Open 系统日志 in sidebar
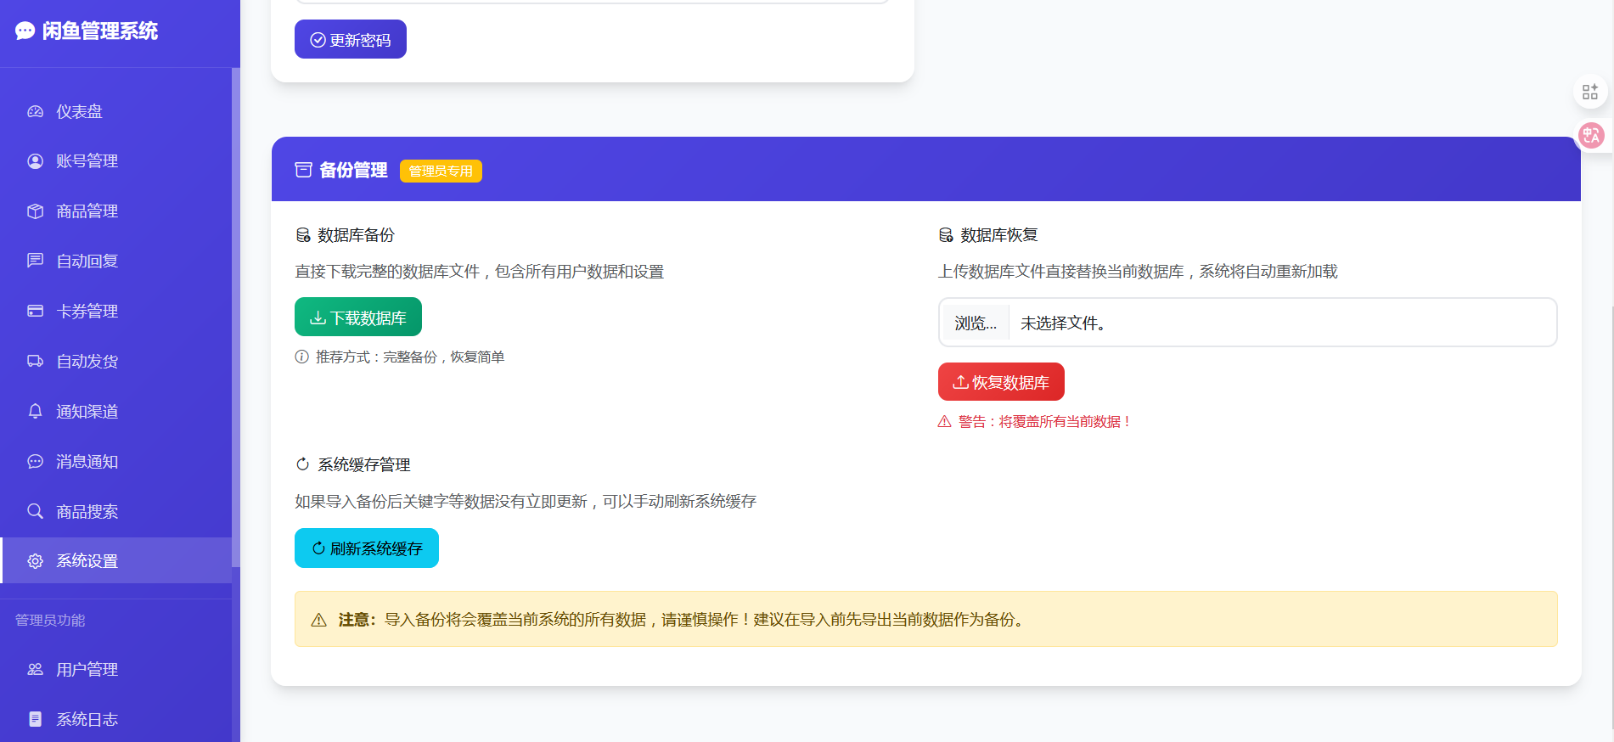 coord(87,720)
